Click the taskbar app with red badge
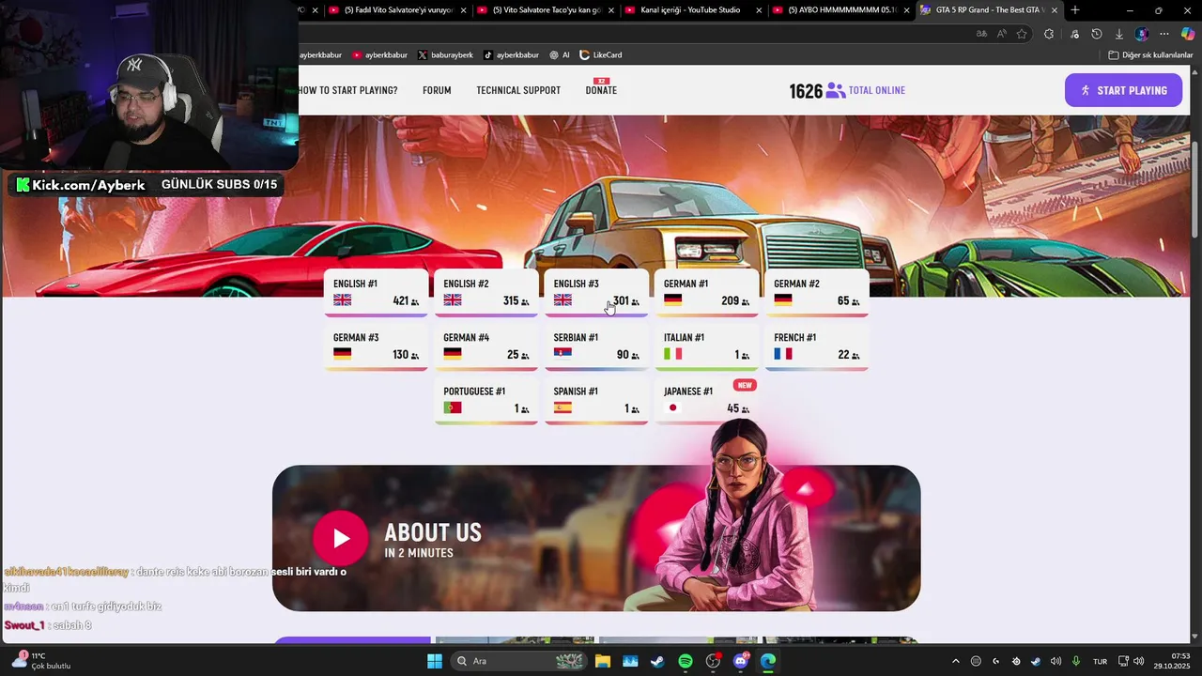This screenshot has width=1202, height=676. [x=714, y=661]
